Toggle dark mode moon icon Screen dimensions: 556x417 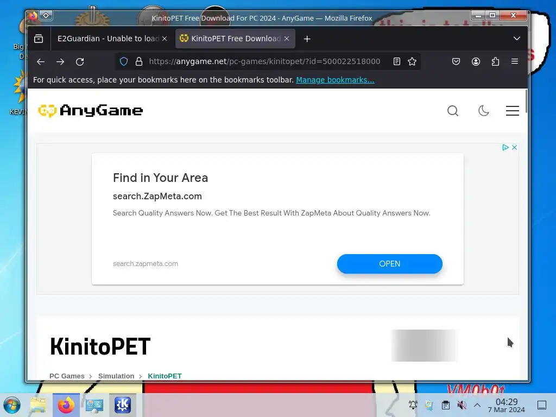point(483,111)
